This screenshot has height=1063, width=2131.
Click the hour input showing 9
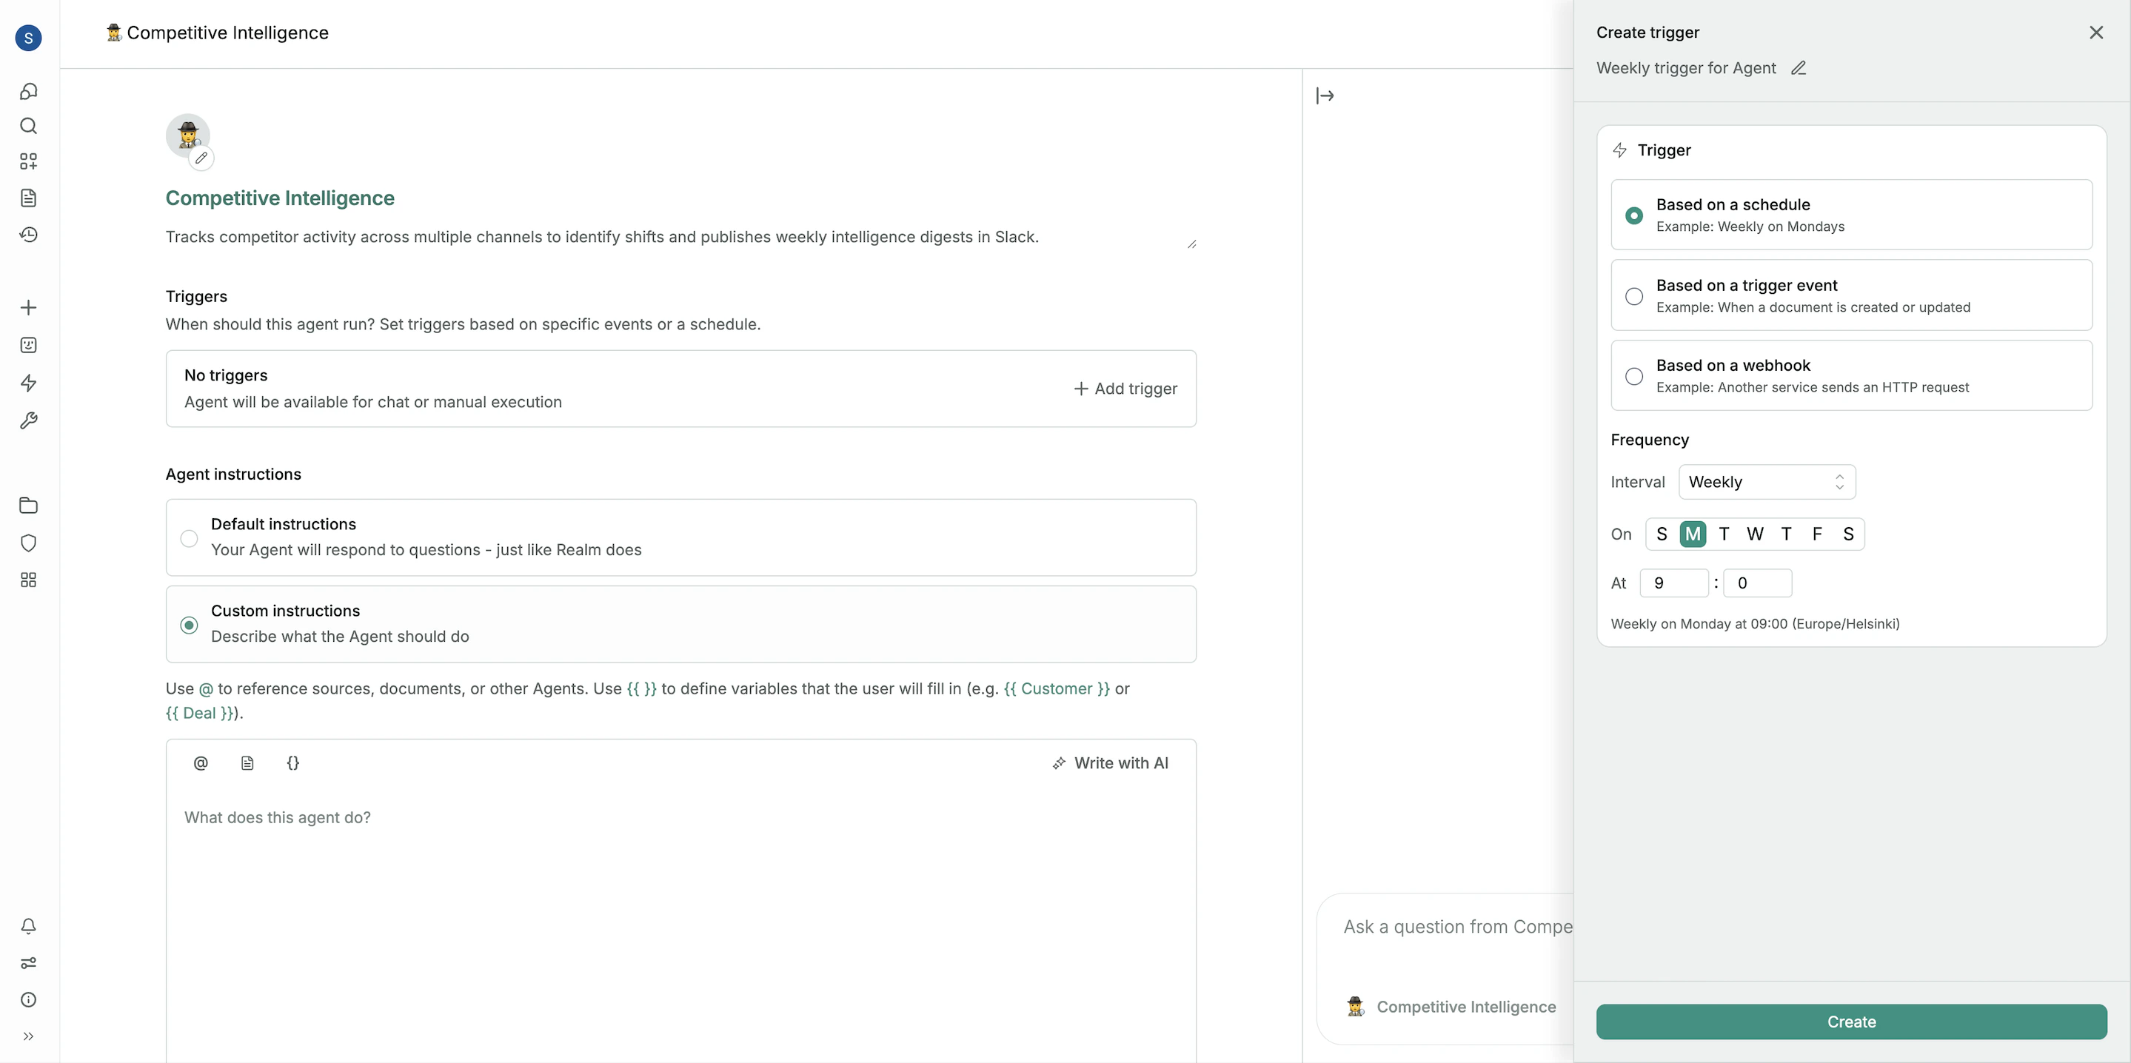point(1673,583)
